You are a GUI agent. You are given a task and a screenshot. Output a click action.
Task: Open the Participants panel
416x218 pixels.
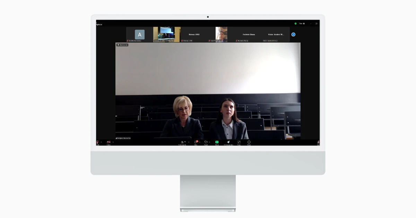182,143
